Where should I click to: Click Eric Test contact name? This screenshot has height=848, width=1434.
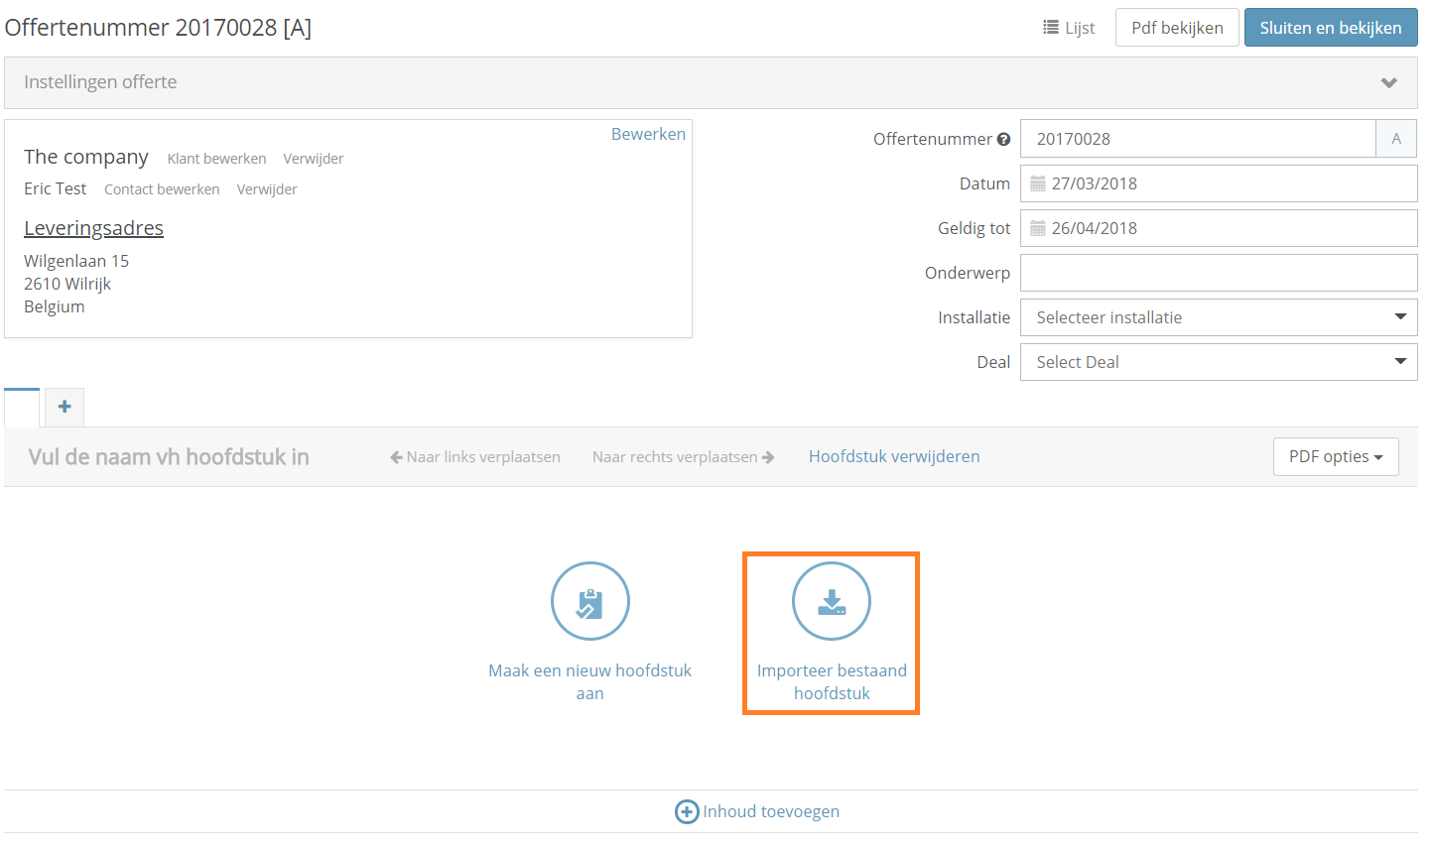pos(56,188)
